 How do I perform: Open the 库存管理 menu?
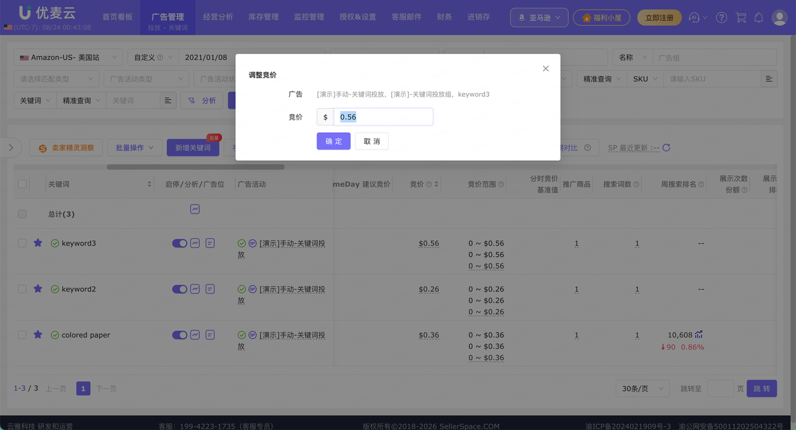[264, 17]
